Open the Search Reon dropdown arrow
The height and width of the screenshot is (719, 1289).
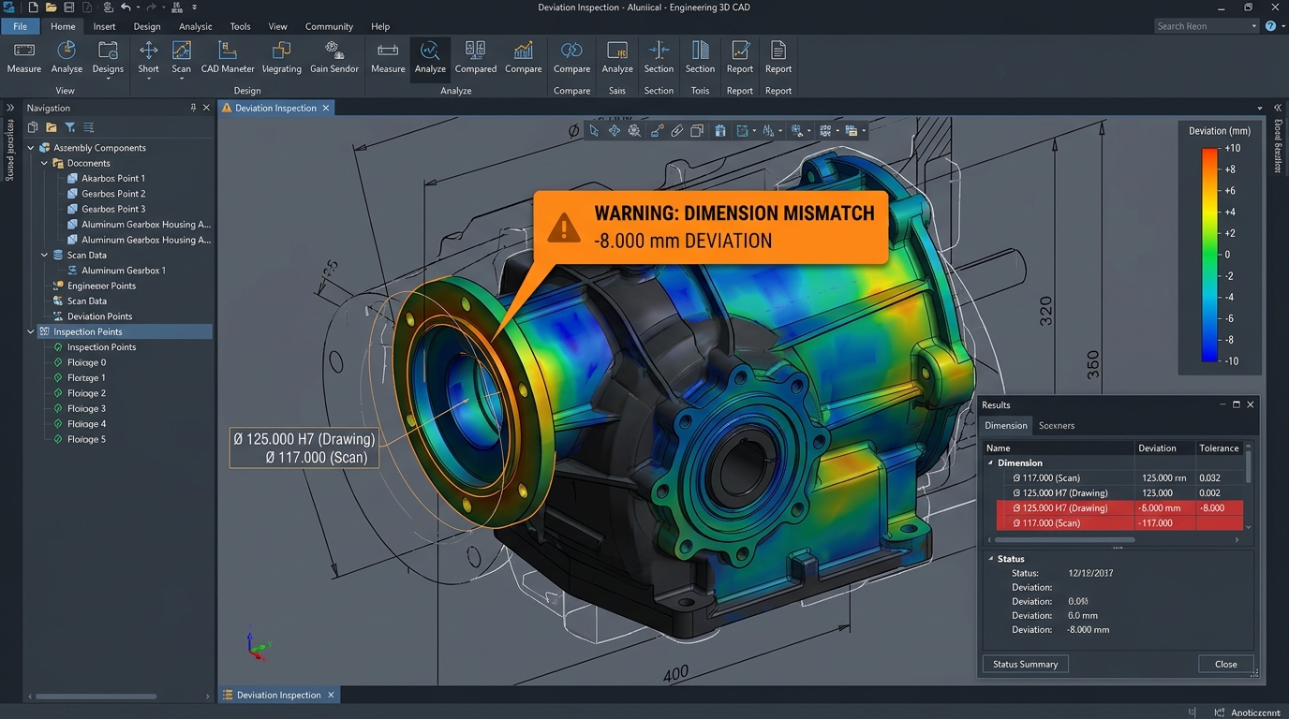click(x=1254, y=26)
